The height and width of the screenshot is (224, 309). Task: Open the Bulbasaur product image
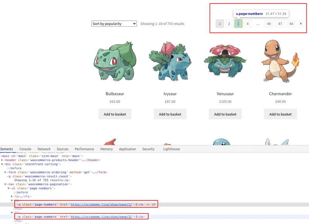(115, 61)
